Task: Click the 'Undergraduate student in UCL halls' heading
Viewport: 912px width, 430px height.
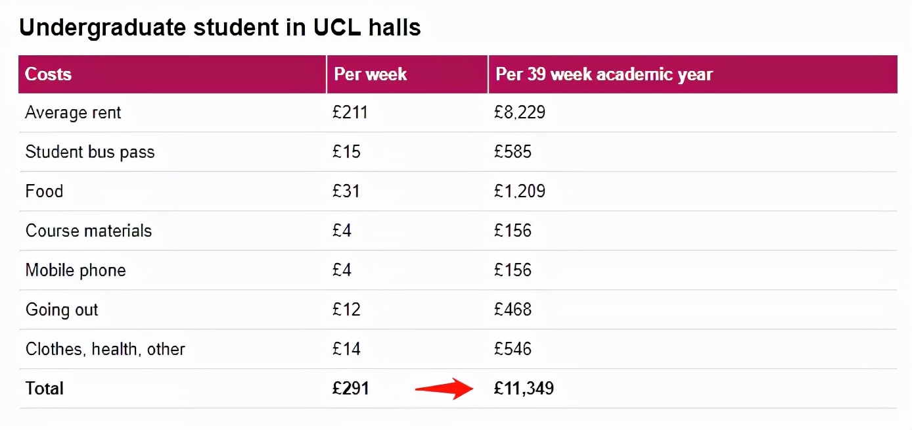Action: point(220,28)
